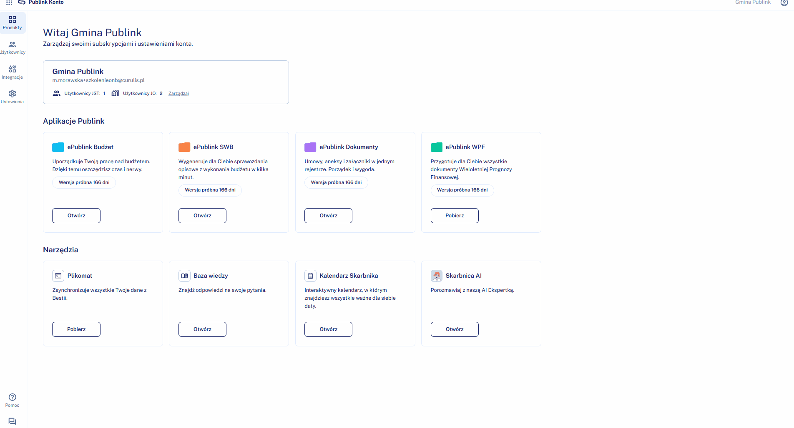Click the Kalendarz Skarbnika calendar icon

click(310, 276)
